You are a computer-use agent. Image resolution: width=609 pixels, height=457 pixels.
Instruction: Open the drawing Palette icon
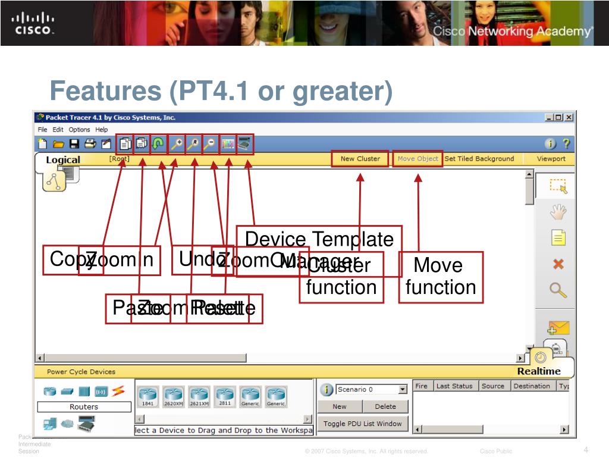point(228,144)
